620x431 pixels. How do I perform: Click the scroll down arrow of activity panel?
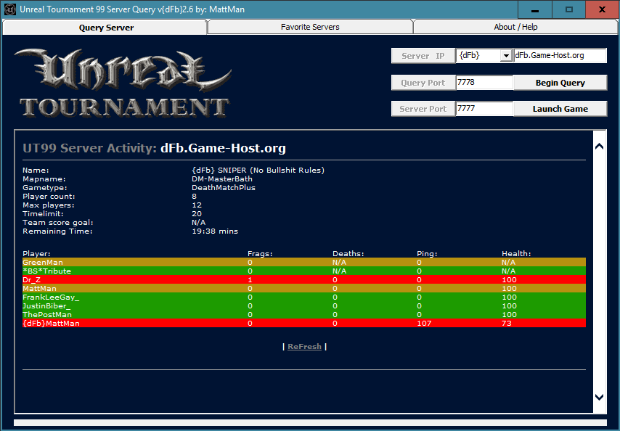[x=600, y=397]
